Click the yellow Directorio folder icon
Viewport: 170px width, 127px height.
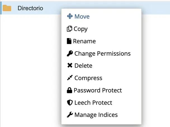tap(7, 8)
